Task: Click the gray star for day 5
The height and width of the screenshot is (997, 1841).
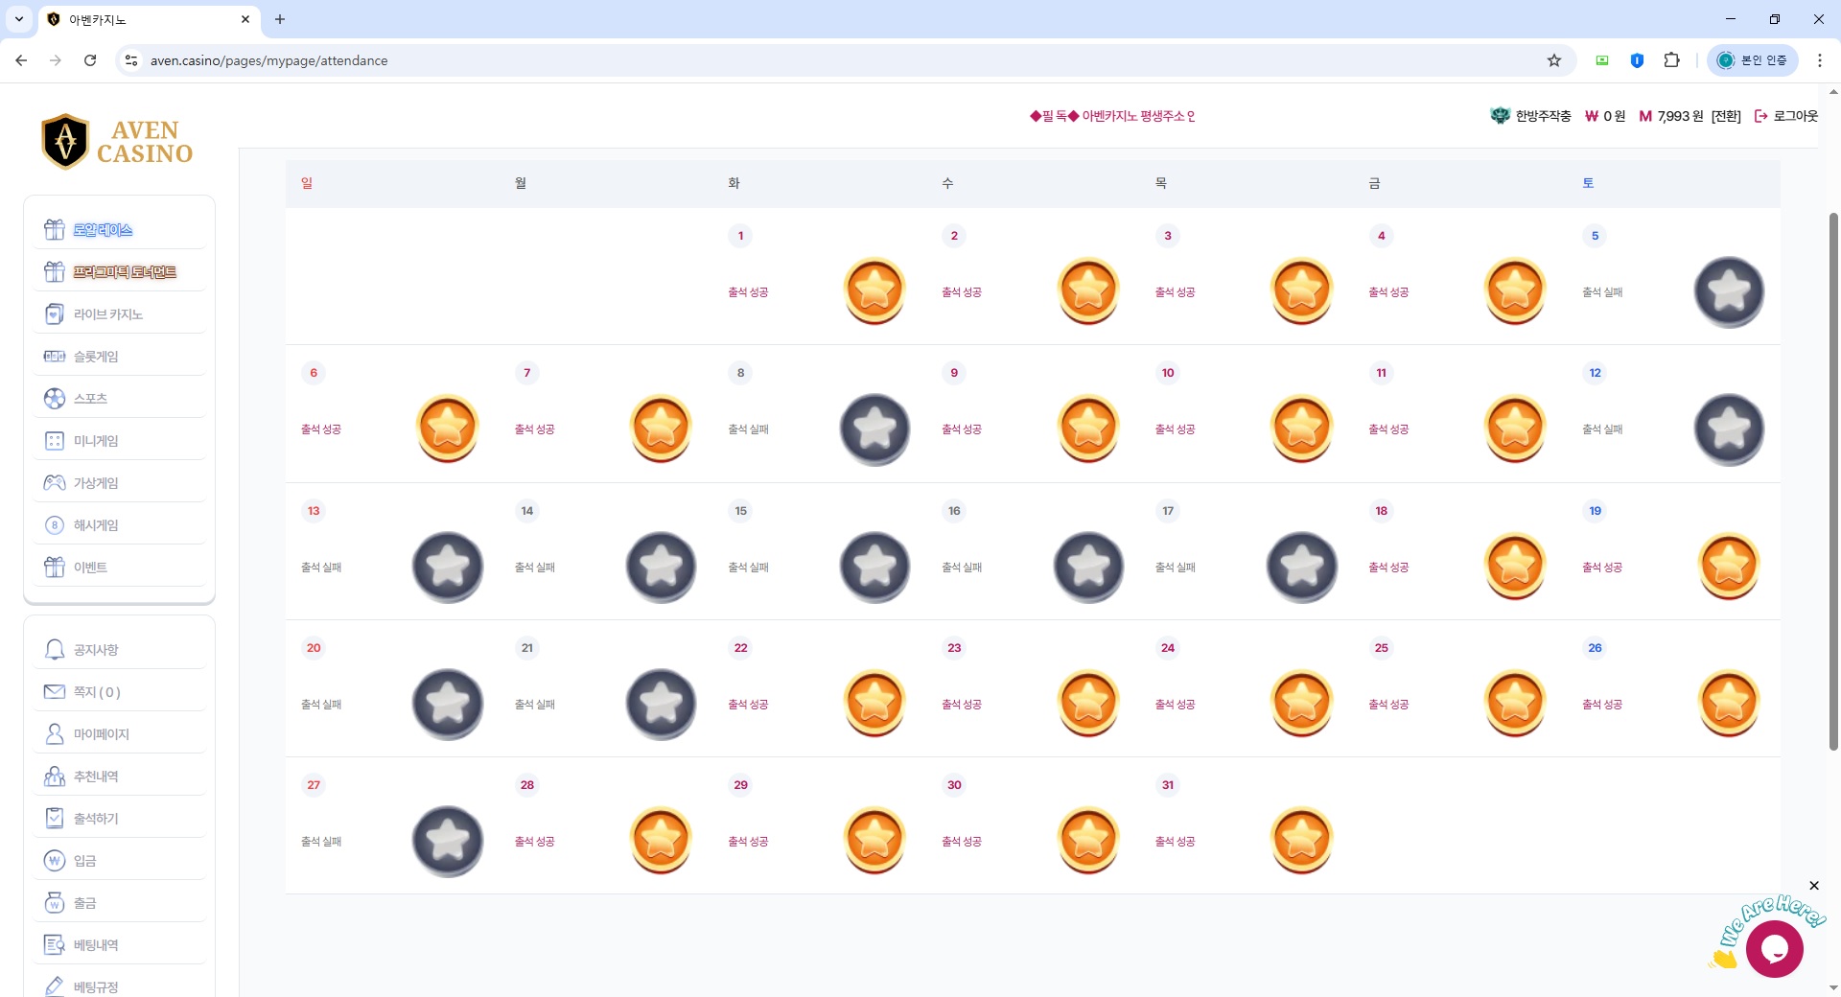Action: point(1729,291)
